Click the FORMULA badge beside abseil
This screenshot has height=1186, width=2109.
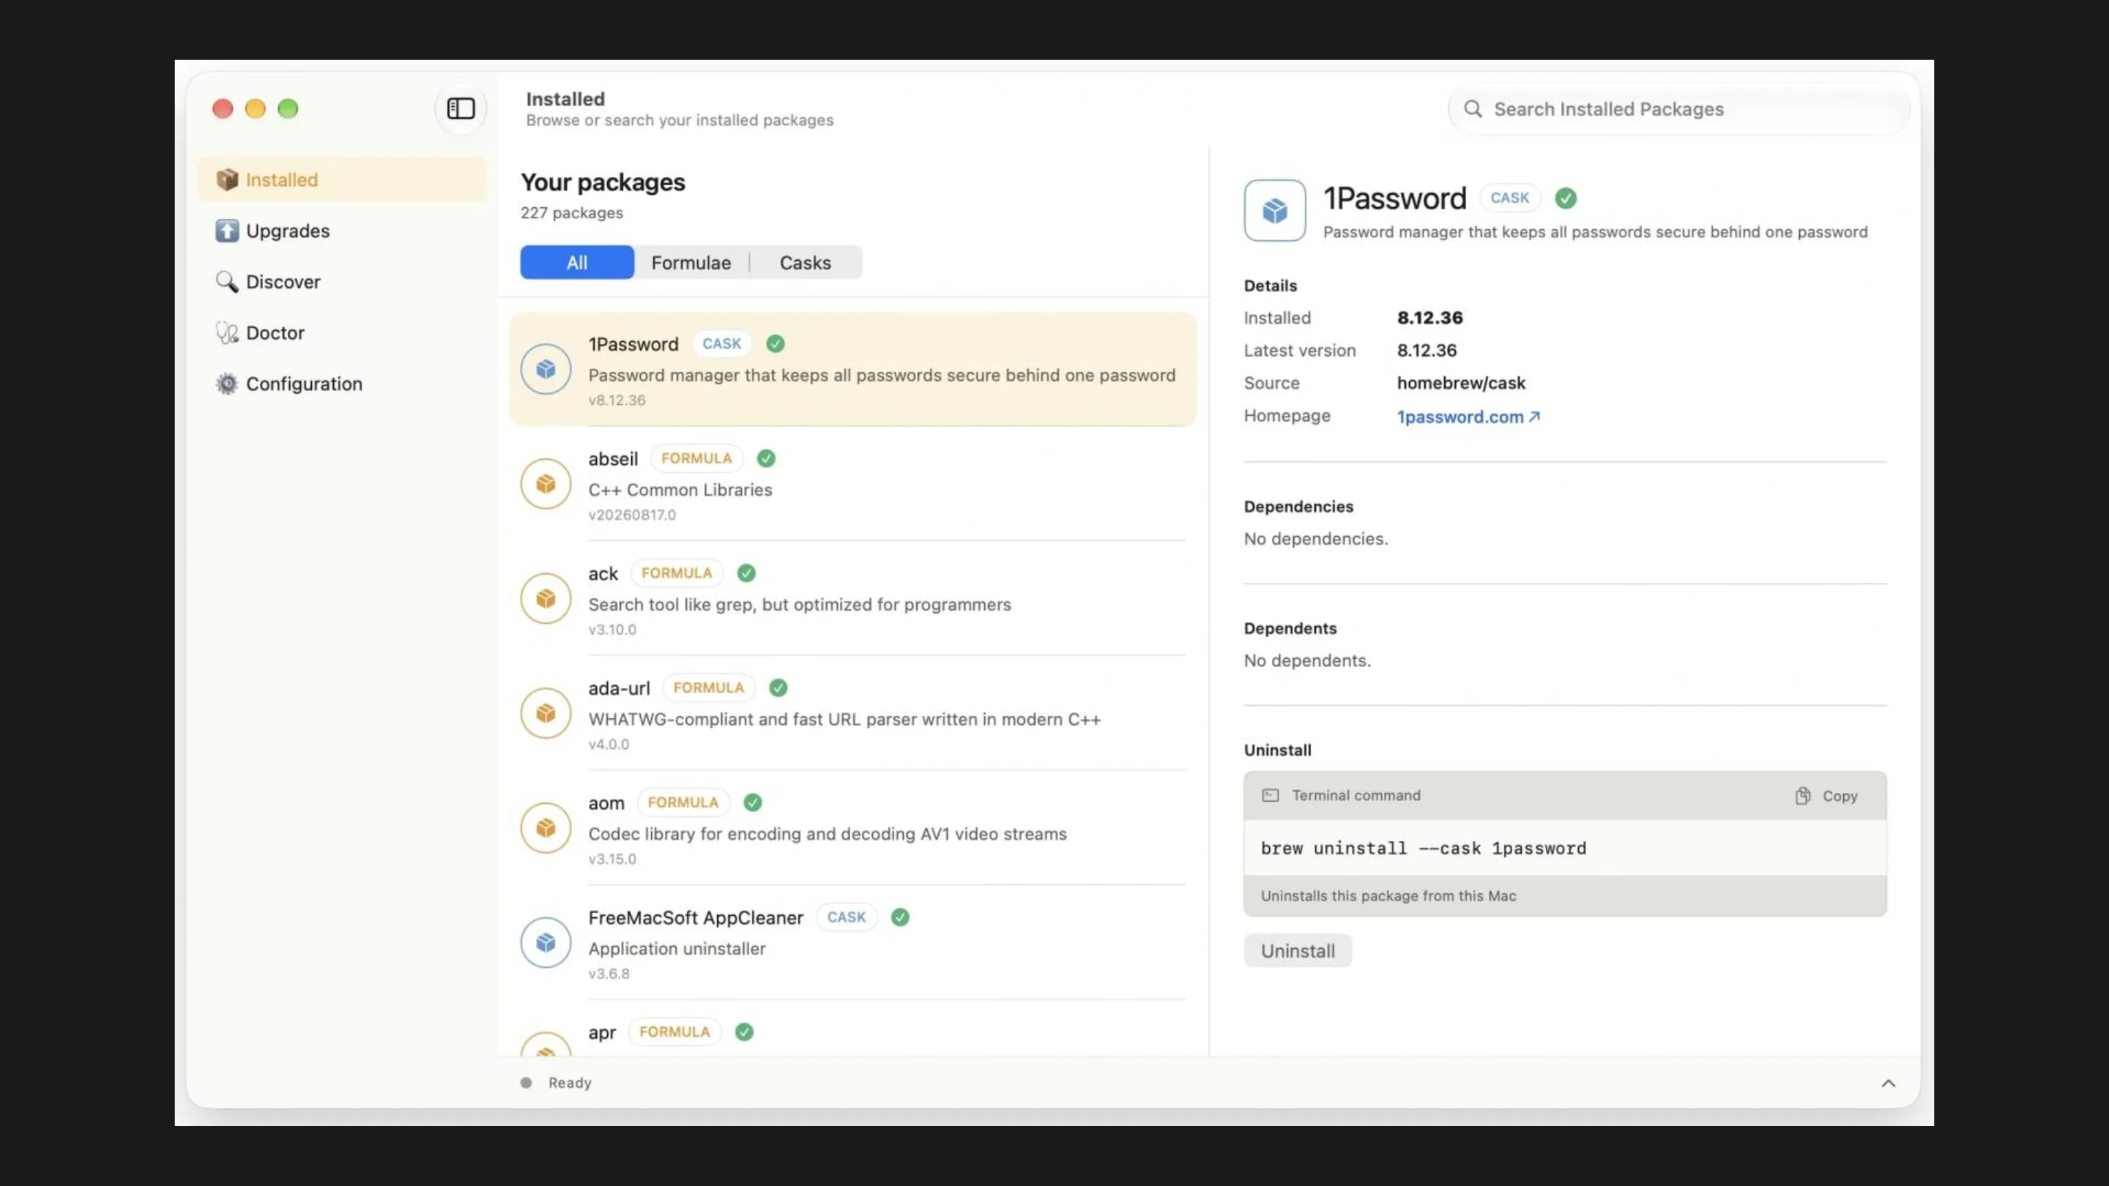[696, 458]
